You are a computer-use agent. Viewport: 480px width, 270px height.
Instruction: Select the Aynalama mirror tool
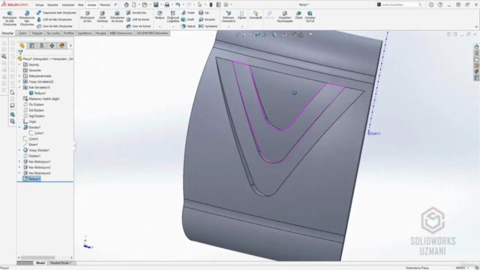coord(208,26)
